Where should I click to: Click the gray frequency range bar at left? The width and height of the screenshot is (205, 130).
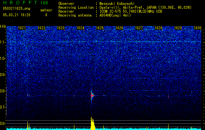pyautogui.click(x=6, y=101)
